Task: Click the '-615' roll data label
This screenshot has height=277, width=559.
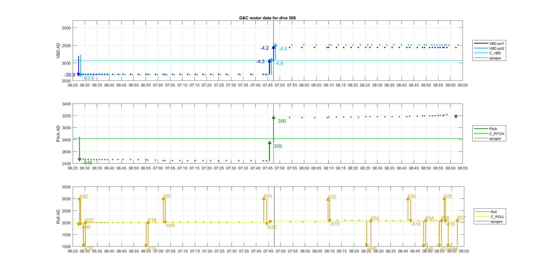Action: (335, 224)
